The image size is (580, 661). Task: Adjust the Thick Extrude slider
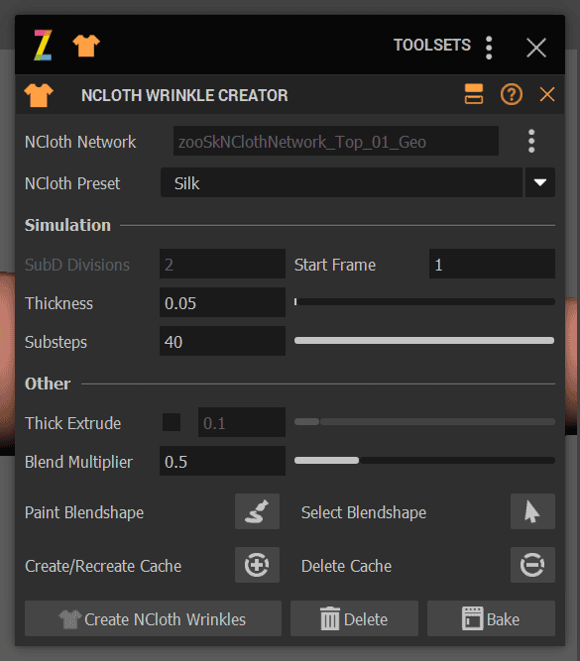(x=424, y=422)
